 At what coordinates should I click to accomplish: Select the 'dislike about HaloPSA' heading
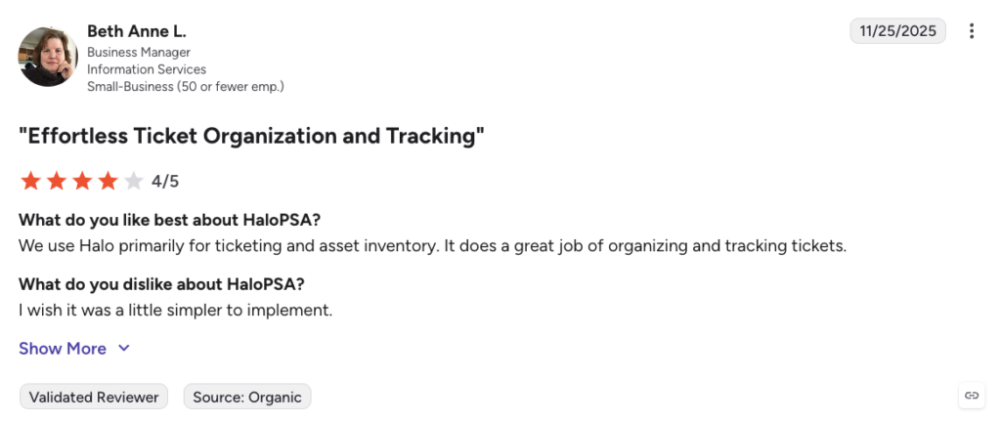tap(161, 284)
